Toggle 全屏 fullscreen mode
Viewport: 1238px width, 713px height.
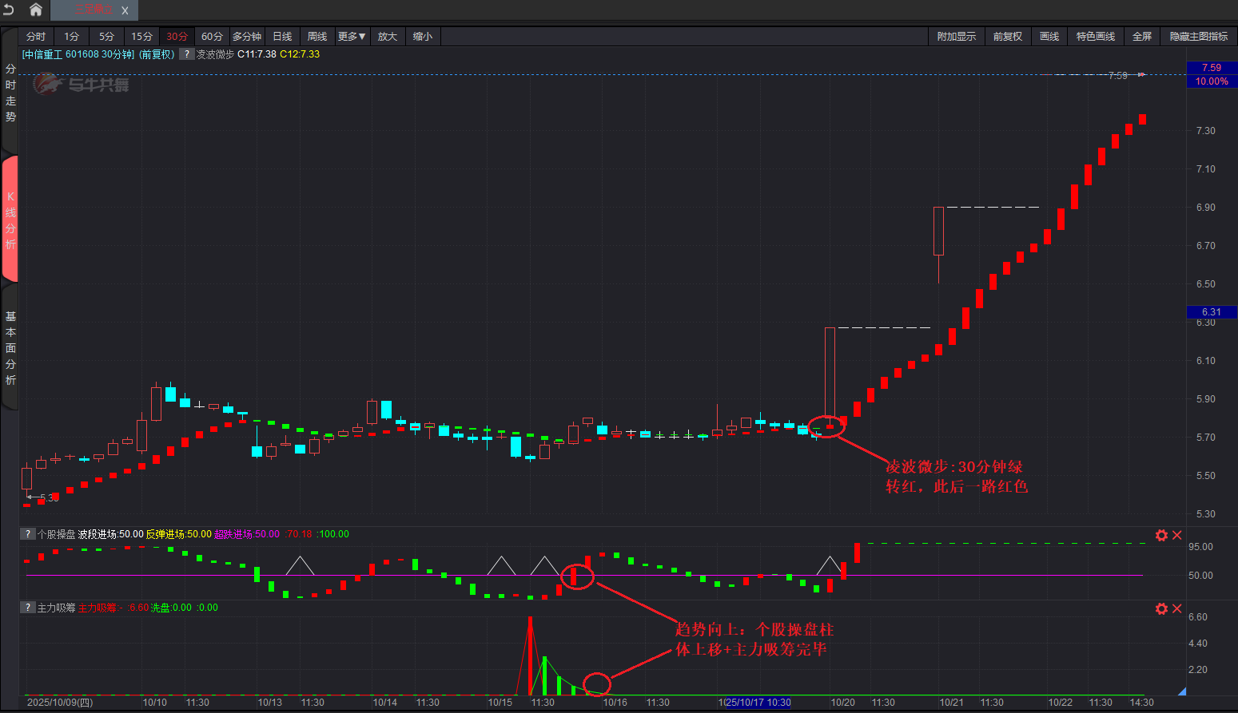(x=1141, y=37)
